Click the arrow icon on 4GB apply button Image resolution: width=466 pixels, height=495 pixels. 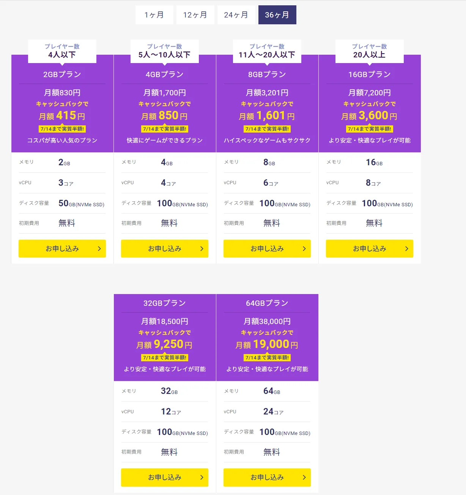pyautogui.click(x=202, y=248)
